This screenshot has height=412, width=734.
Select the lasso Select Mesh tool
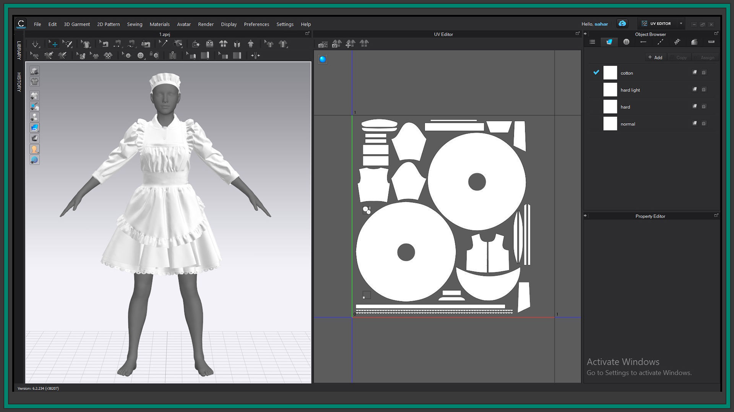point(68,44)
